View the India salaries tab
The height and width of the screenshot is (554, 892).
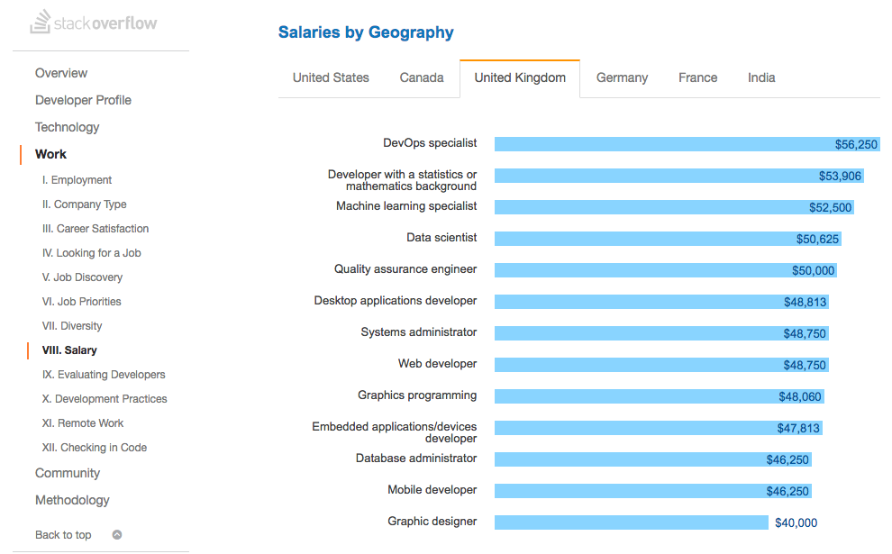761,77
